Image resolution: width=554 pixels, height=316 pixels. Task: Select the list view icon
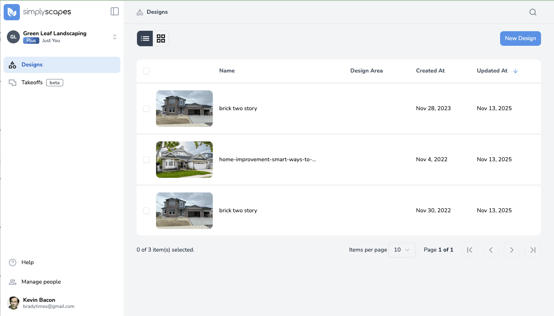145,38
